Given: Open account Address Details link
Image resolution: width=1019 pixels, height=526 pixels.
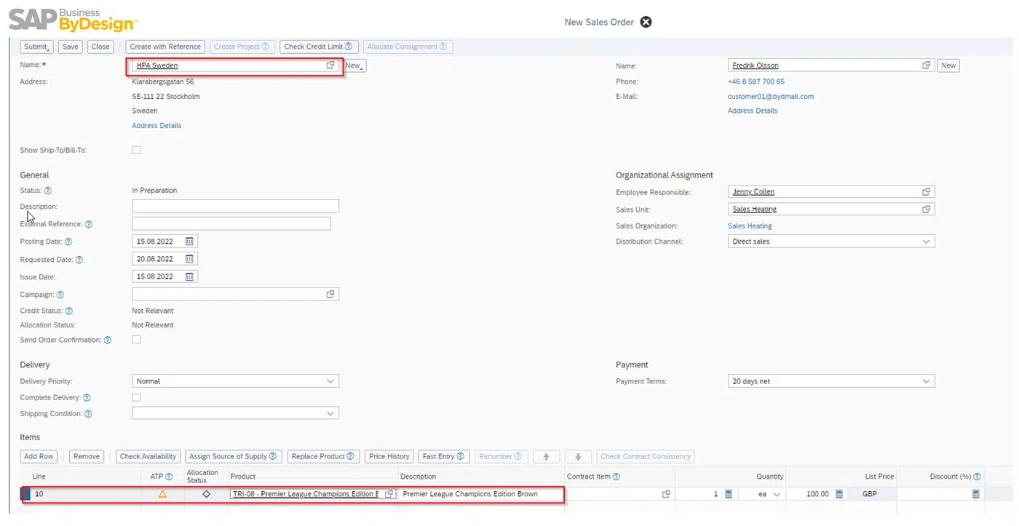Looking at the screenshot, I should [156, 126].
